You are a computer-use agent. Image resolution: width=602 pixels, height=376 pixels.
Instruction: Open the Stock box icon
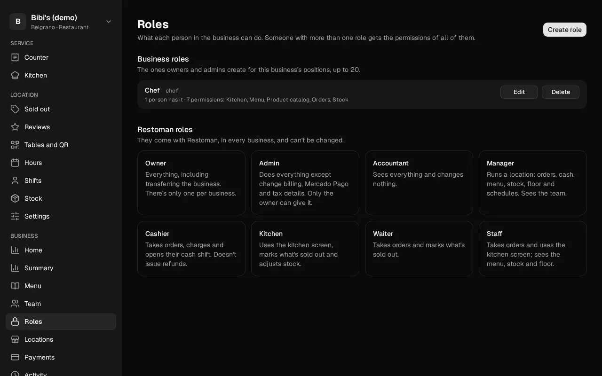coord(15,198)
